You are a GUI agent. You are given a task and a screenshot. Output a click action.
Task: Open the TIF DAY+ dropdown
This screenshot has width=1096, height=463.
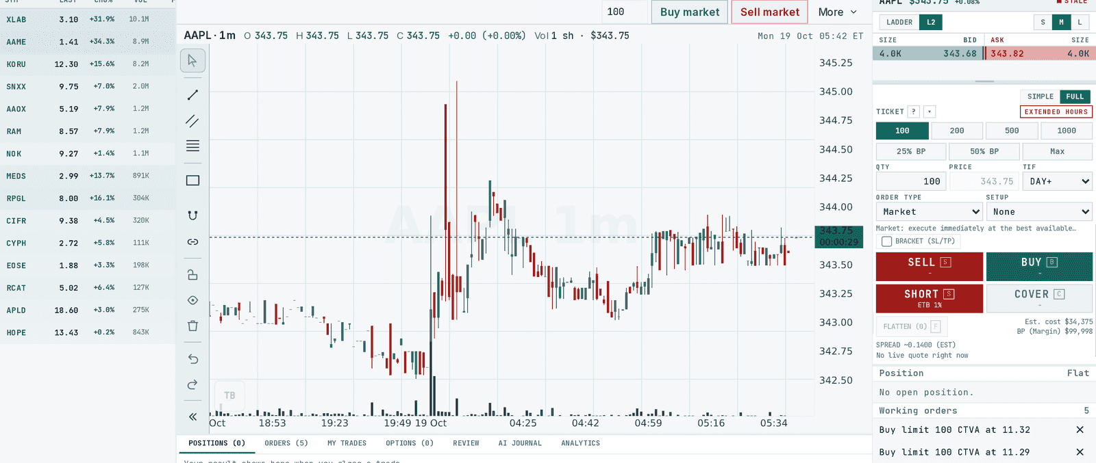click(x=1058, y=181)
